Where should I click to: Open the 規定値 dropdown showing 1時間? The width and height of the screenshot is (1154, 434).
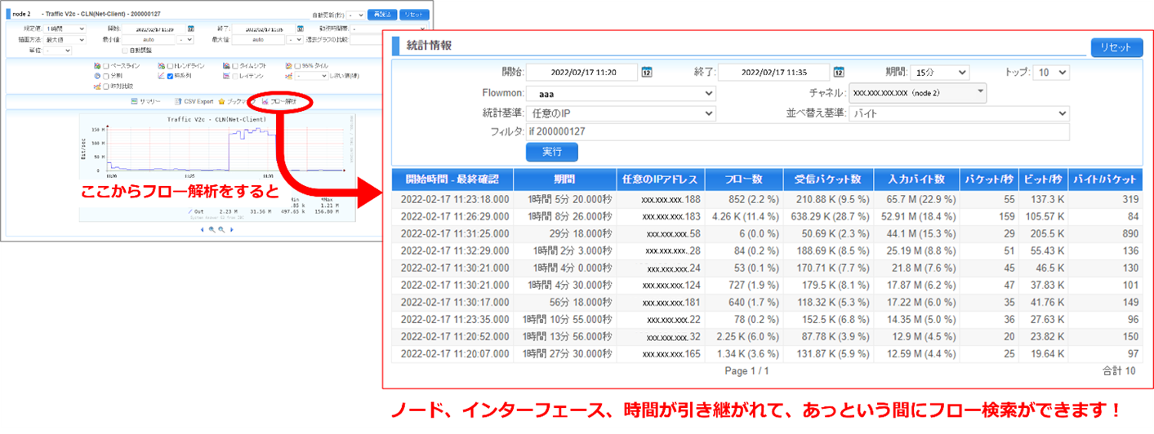(65, 29)
